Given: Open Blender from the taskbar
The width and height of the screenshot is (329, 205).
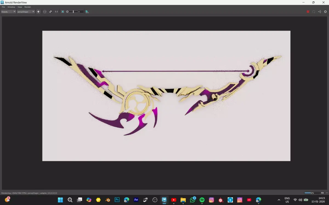Looking at the screenshot, I should pos(108,200).
